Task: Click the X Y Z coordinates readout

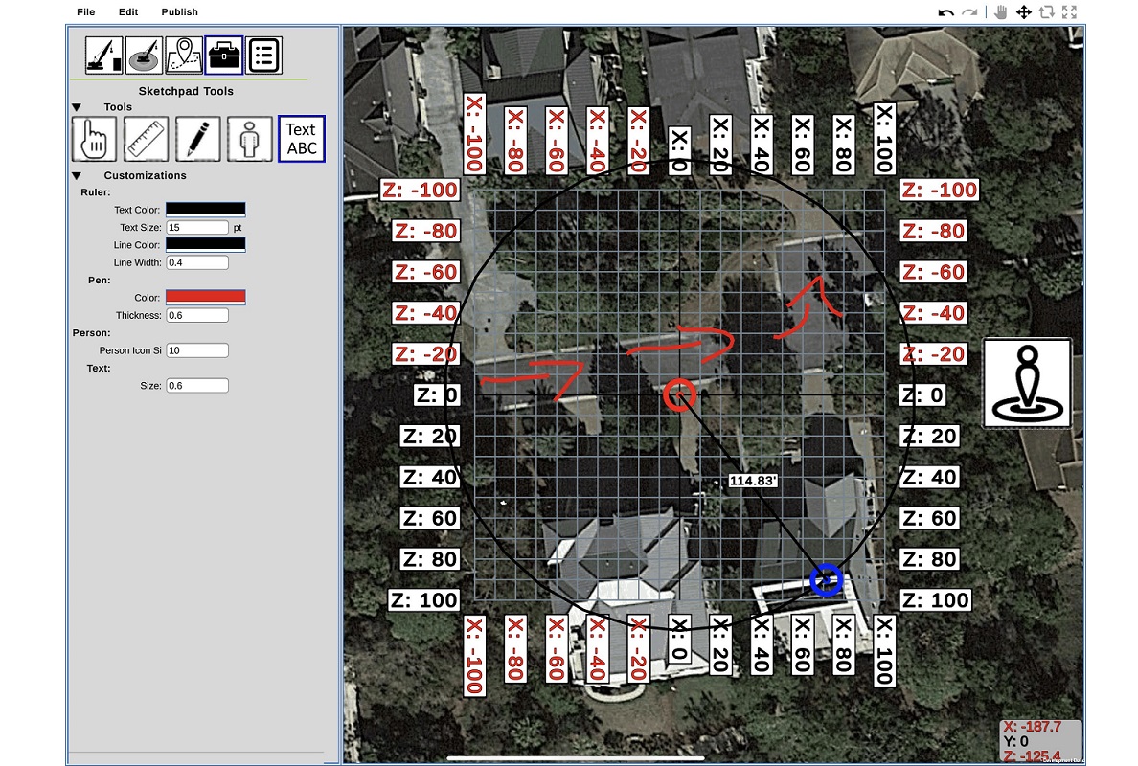Action: (1040, 741)
